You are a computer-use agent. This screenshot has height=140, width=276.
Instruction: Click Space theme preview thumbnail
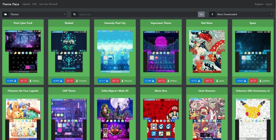pos(253,52)
